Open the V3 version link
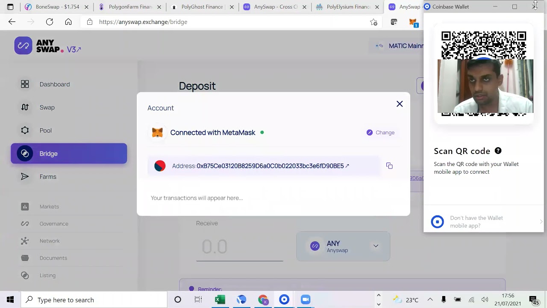The image size is (547, 308). [74, 50]
